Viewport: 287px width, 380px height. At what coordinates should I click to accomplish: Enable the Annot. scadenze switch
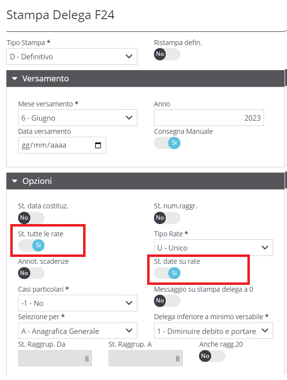click(x=31, y=273)
